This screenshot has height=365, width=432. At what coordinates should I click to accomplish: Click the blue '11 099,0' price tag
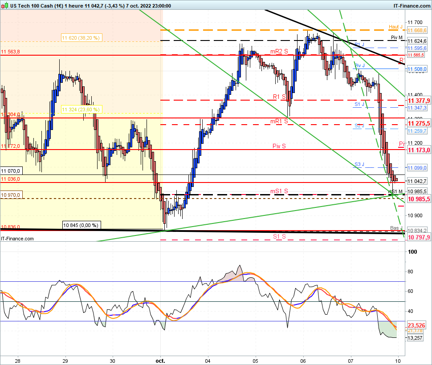coord(417,168)
